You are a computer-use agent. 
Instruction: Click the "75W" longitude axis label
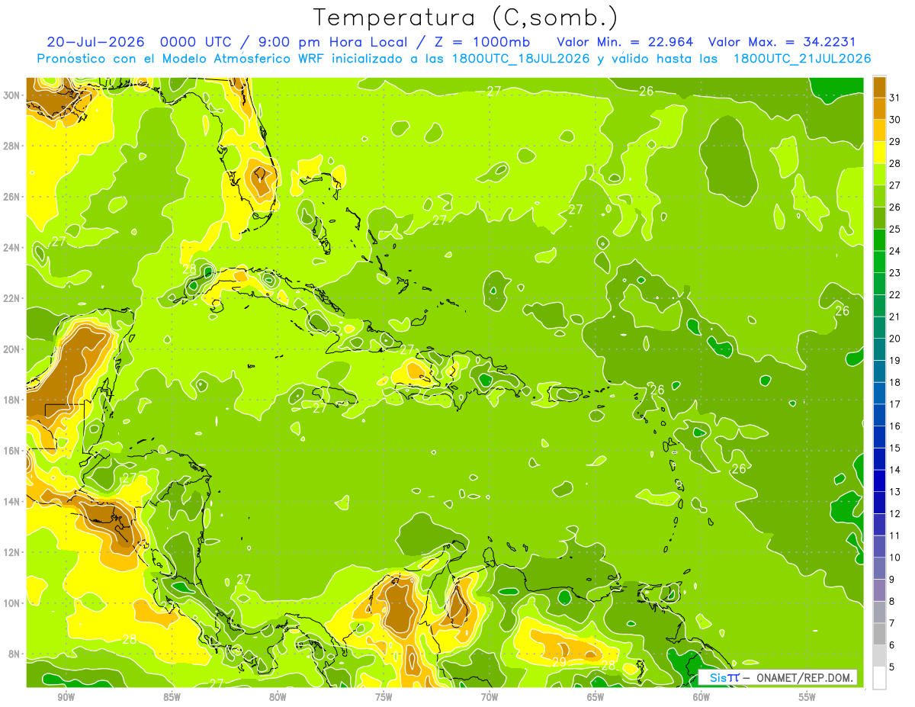384,697
